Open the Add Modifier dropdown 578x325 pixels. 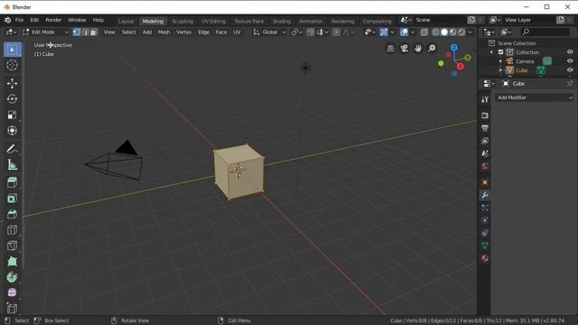(534, 97)
